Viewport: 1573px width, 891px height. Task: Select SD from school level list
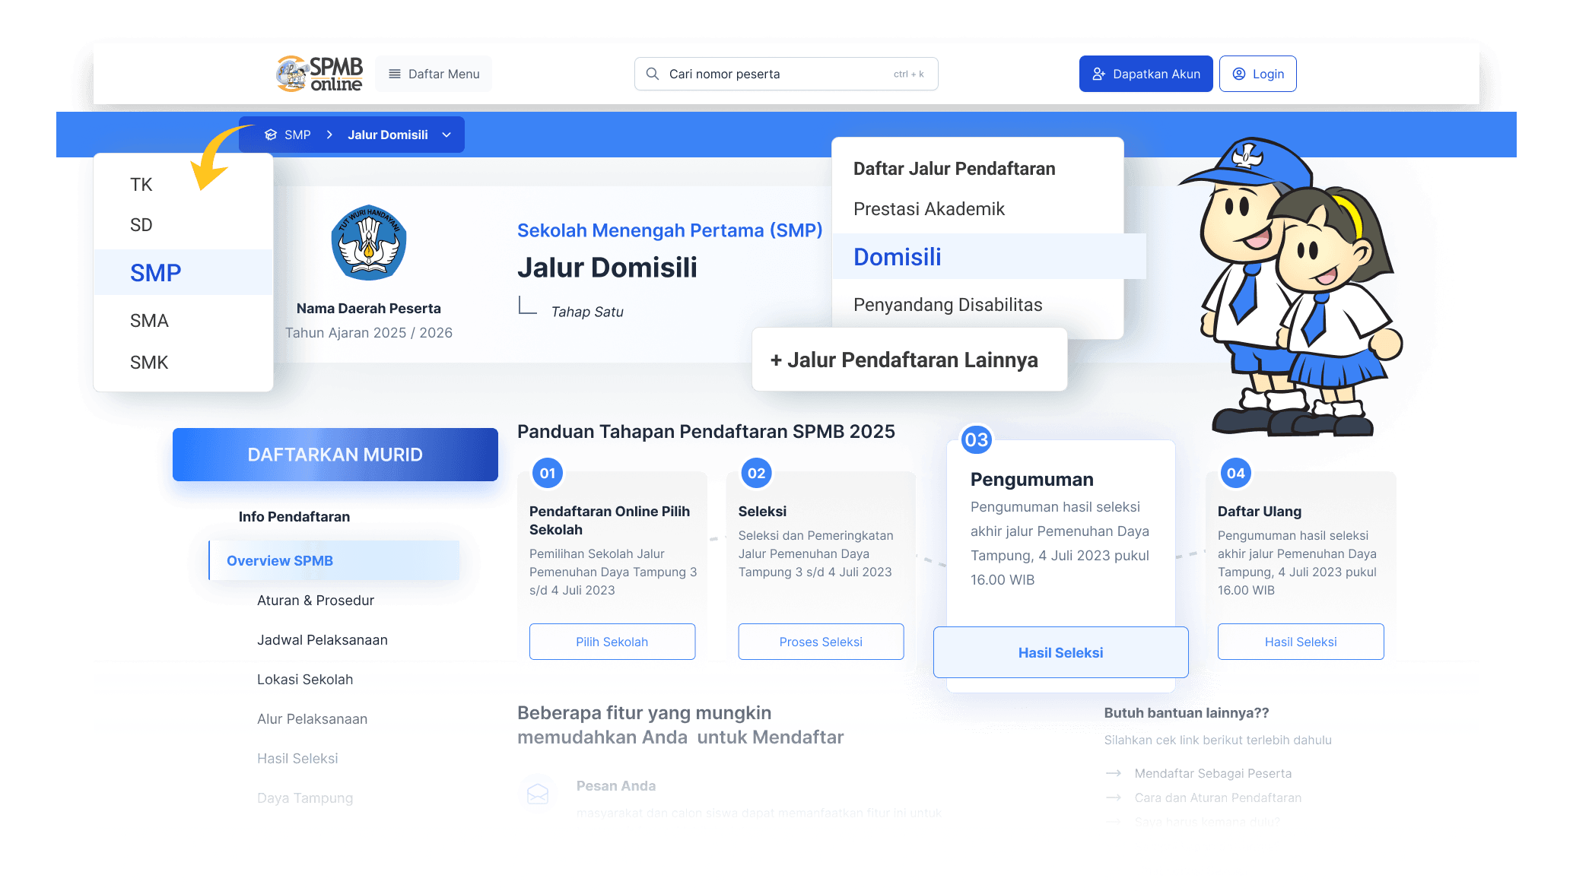pyautogui.click(x=141, y=225)
